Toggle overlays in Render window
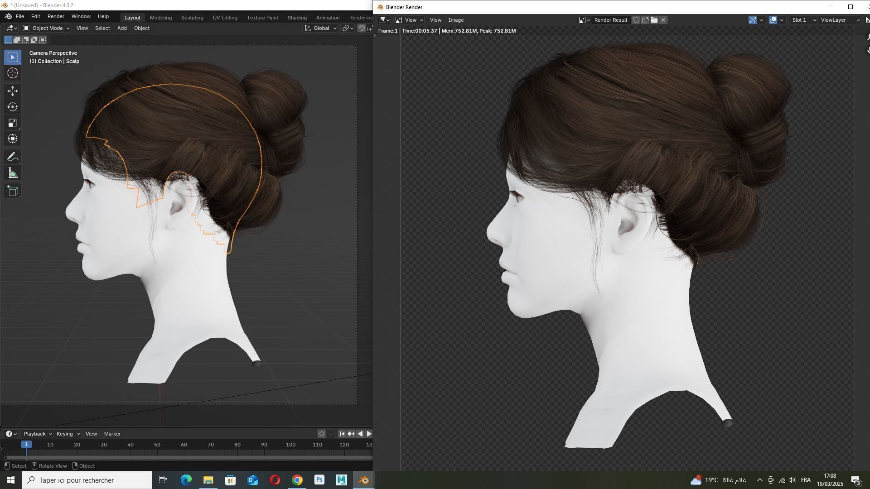The width and height of the screenshot is (870, 489). coord(773,20)
